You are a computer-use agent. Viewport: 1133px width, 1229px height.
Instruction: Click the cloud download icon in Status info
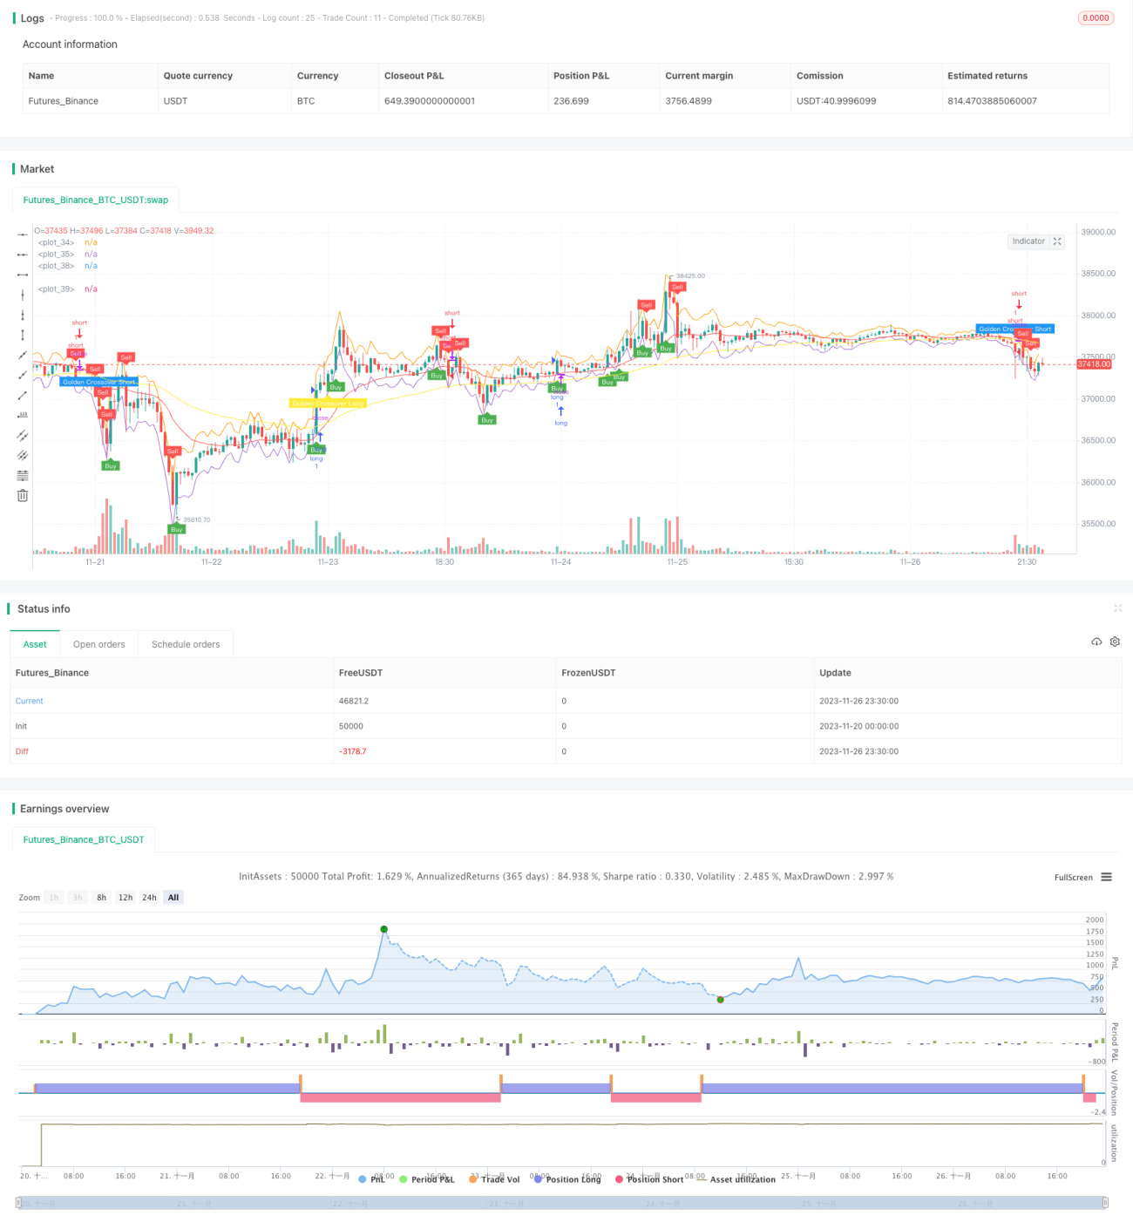[1096, 642]
